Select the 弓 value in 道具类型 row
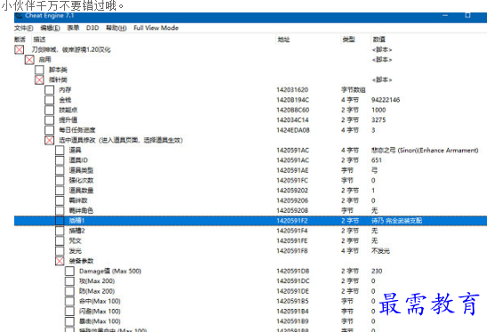Screen dimensions: 487x332 click(375, 170)
